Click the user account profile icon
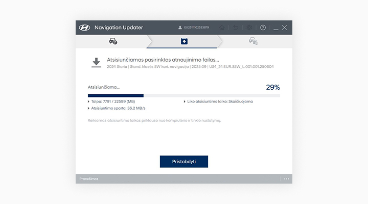Screen dimensions: 368x204 pos(180,28)
